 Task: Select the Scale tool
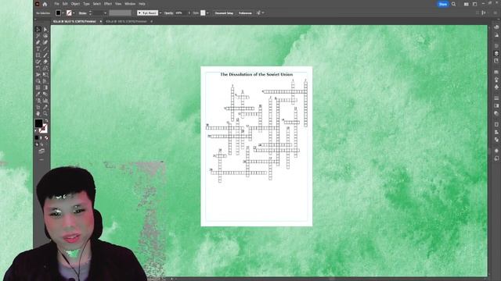click(x=45, y=68)
